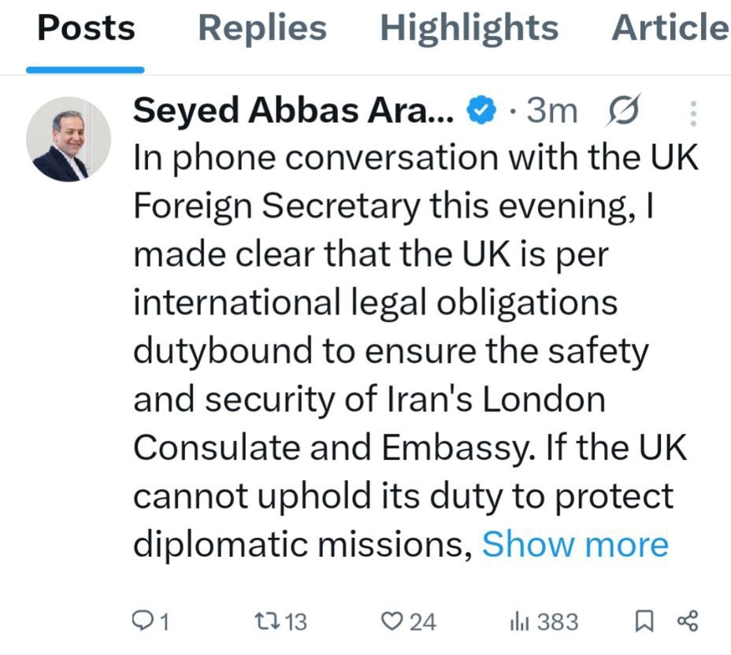Open view analytics bar chart icon
This screenshot has width=731, height=655.
tap(518, 622)
